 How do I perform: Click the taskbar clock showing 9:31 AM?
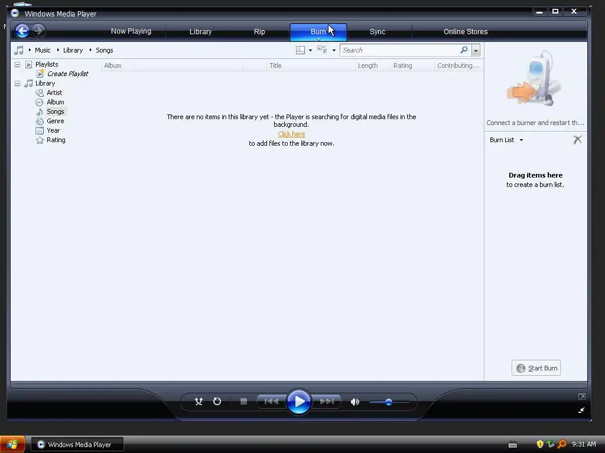point(584,444)
